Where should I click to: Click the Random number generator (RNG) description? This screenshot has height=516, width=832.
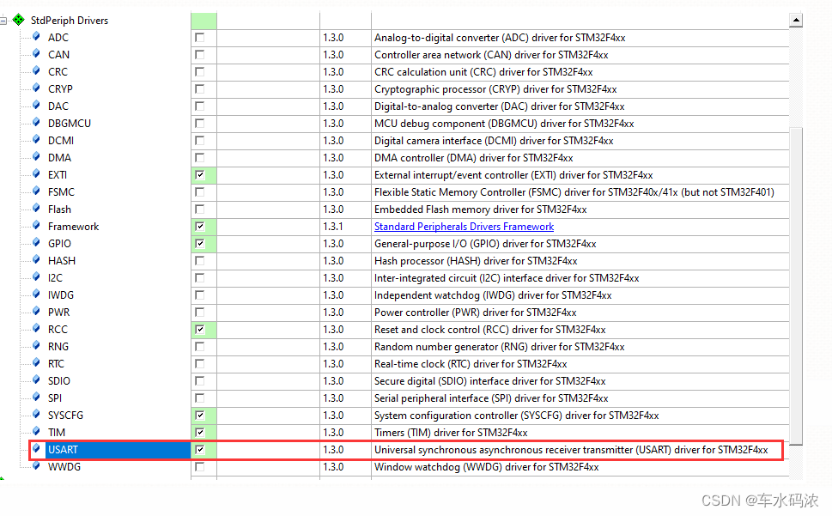500,346
